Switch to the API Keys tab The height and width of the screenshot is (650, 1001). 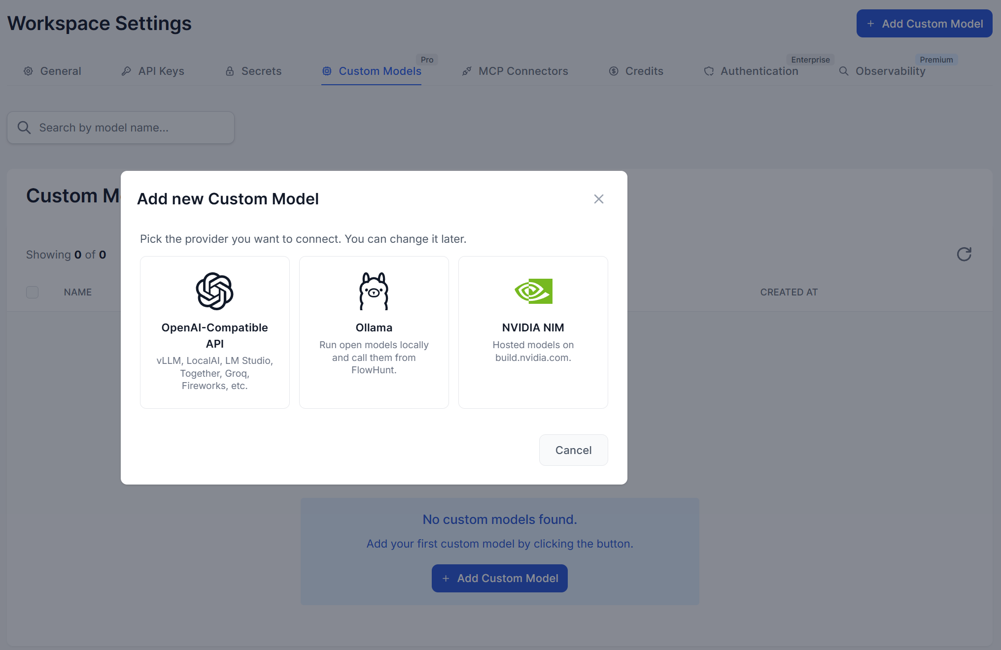coord(153,71)
